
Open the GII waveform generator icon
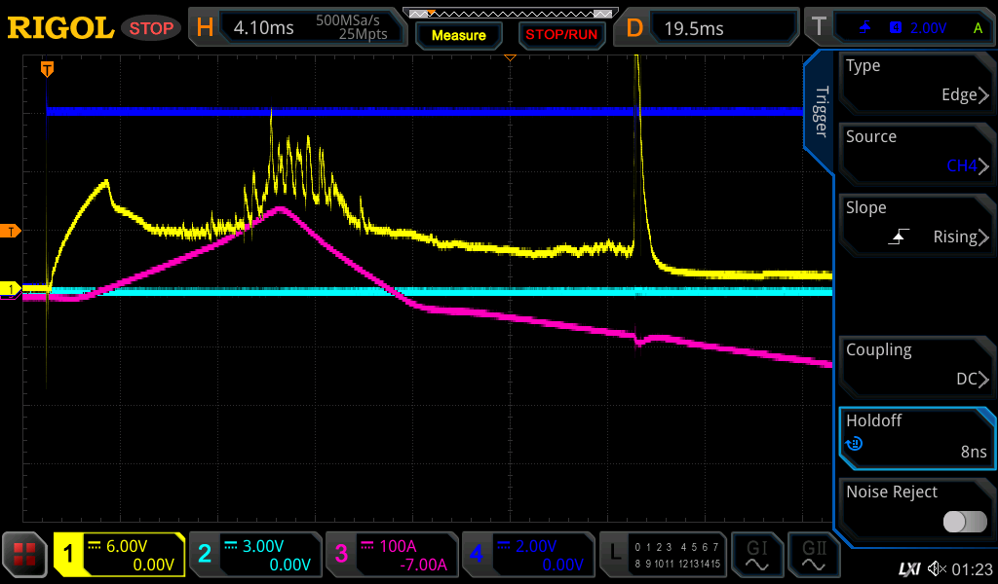click(813, 556)
